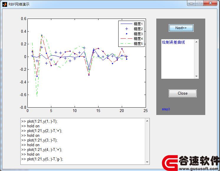The width and height of the screenshot is (220, 171).
Task: Click command listbox scroll down arrow
Action: click(147, 162)
